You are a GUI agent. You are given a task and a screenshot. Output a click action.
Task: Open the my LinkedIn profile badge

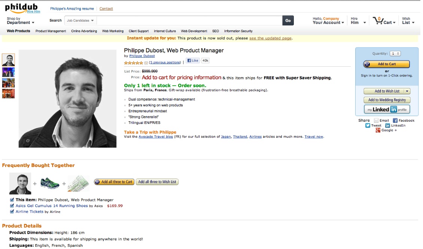point(387,109)
